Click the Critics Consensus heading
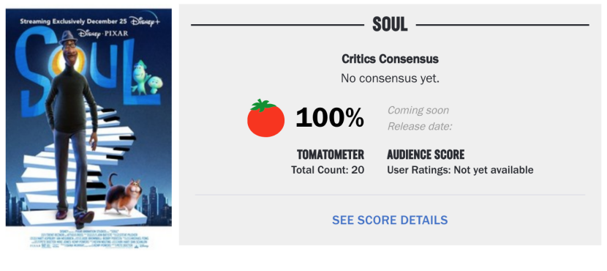This screenshot has height=271, width=607. (390, 59)
